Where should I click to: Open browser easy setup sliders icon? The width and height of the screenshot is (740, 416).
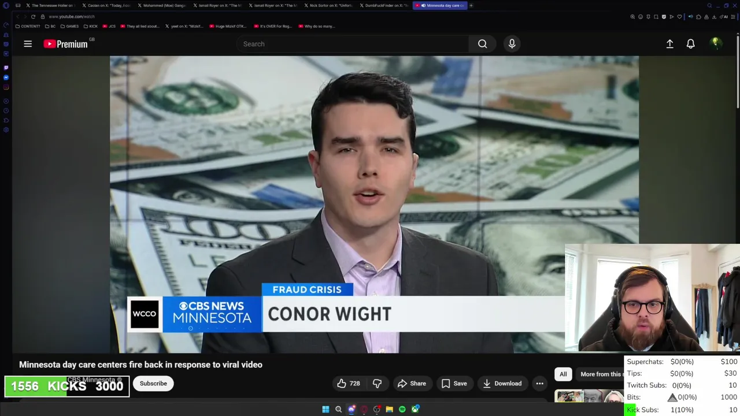coord(733,17)
